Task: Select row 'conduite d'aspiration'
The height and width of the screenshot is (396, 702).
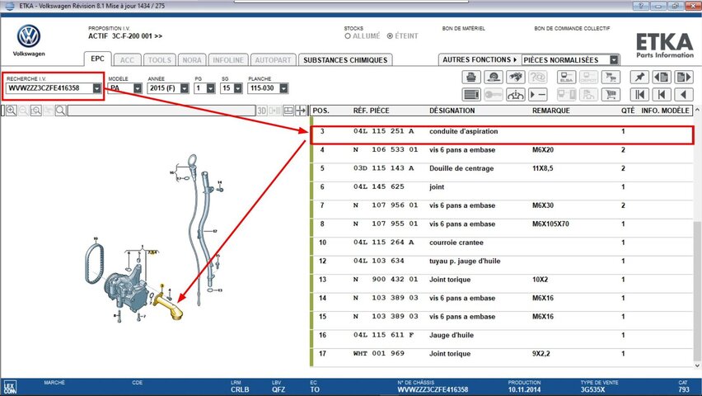Action: pyautogui.click(x=502, y=135)
